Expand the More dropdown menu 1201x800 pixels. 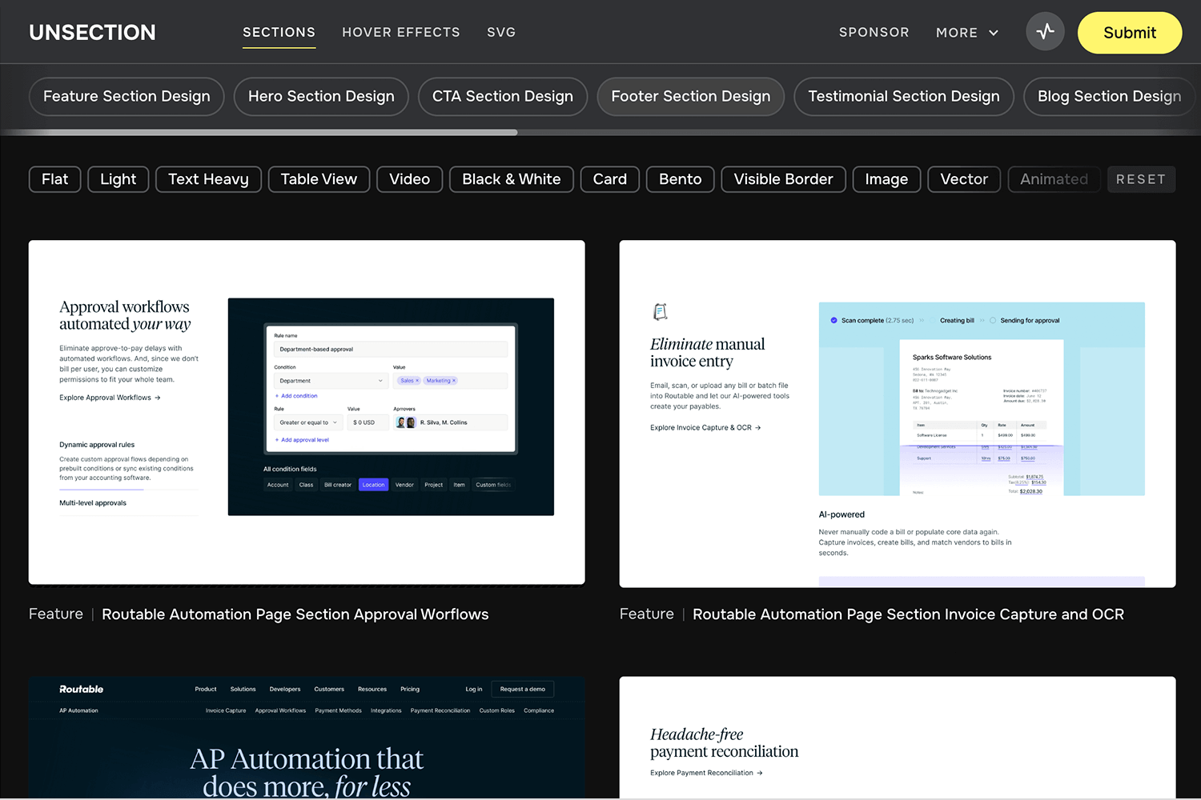tap(967, 33)
